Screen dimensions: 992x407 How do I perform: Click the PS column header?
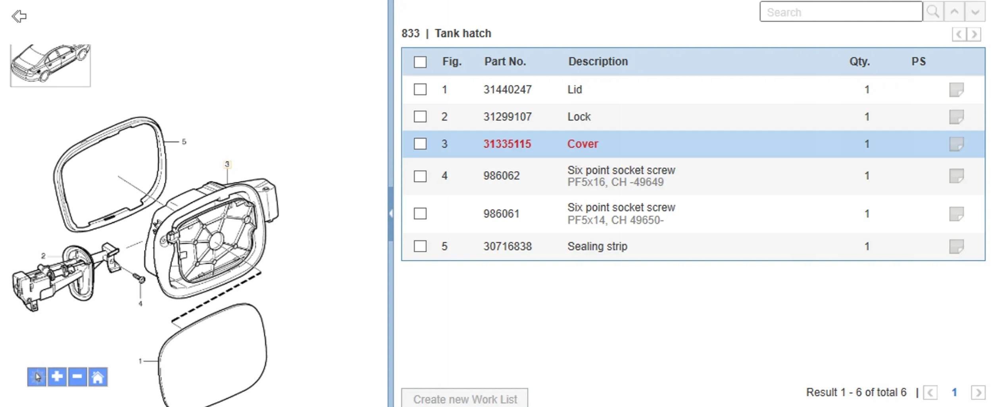click(x=919, y=61)
